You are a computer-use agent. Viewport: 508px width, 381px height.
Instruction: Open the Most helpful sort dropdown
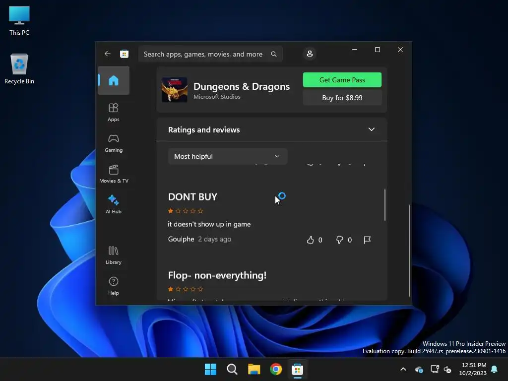click(x=227, y=156)
